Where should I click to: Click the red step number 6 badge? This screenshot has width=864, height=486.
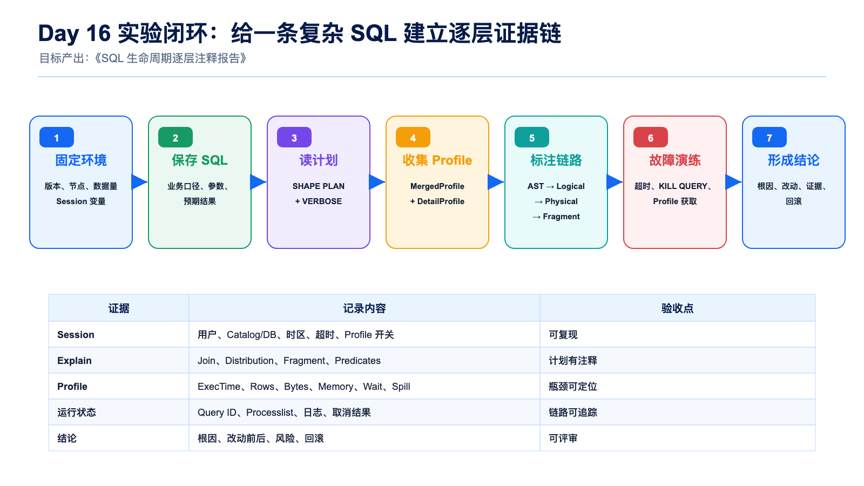[x=651, y=137]
